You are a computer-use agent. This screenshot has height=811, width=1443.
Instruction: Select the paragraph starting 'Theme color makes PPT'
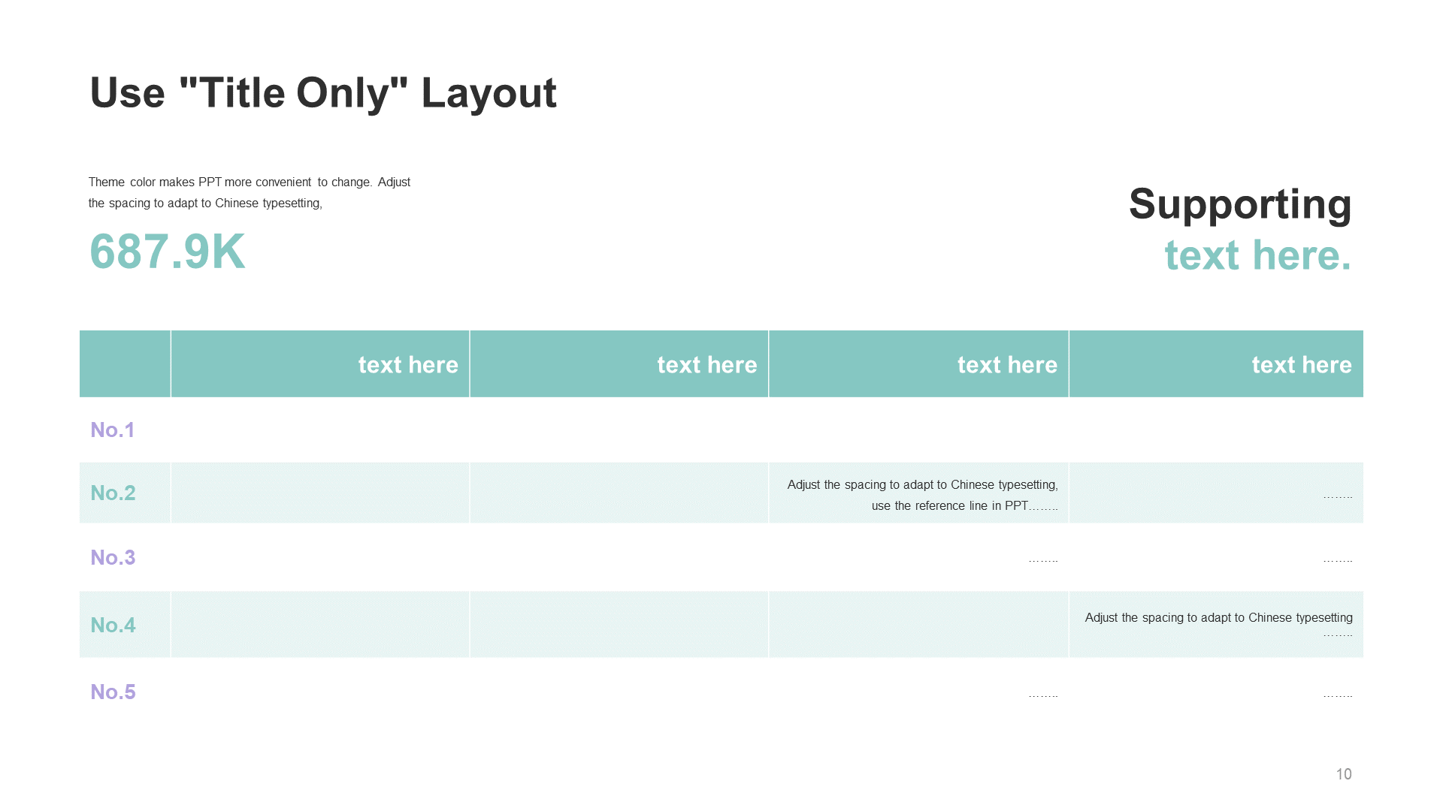[x=250, y=192]
